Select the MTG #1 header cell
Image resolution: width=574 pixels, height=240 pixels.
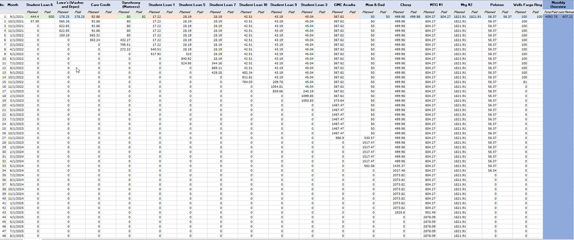click(436, 5)
